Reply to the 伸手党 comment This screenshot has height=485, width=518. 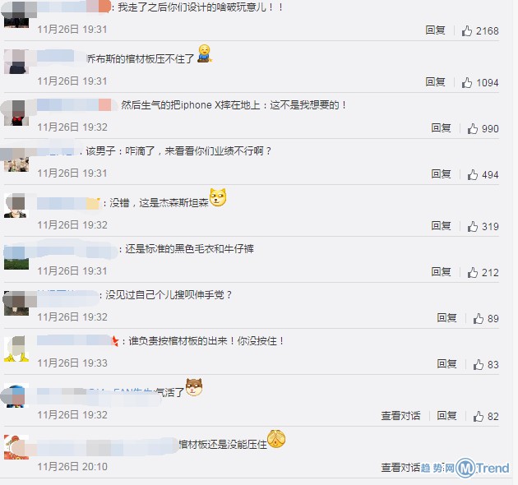[446, 318]
